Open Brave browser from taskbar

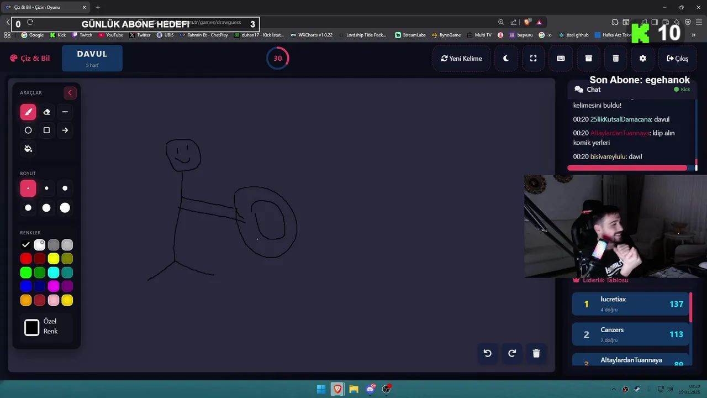337,389
